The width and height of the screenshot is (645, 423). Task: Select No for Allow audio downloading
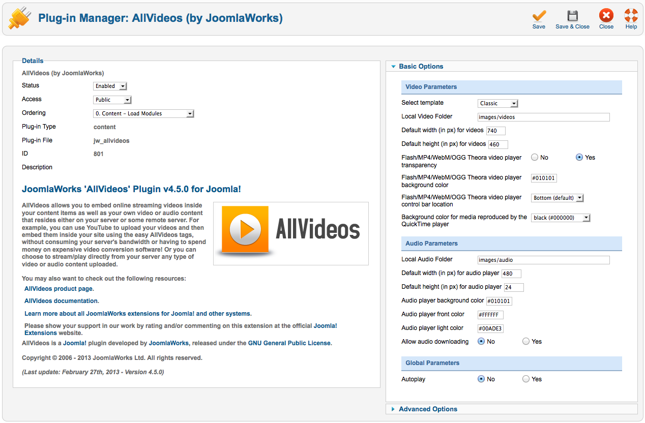point(481,342)
